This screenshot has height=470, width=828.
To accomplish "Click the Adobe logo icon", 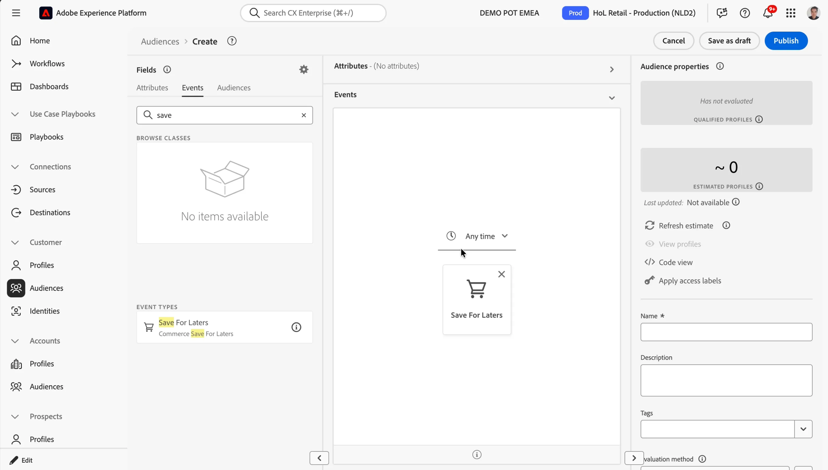I will coord(45,13).
